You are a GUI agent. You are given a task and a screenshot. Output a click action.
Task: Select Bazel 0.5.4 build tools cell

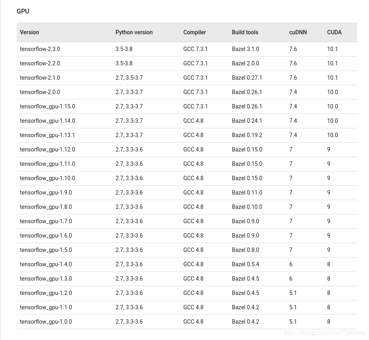coord(245,264)
